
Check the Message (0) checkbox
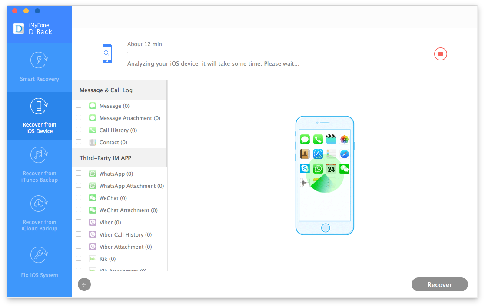click(x=79, y=105)
